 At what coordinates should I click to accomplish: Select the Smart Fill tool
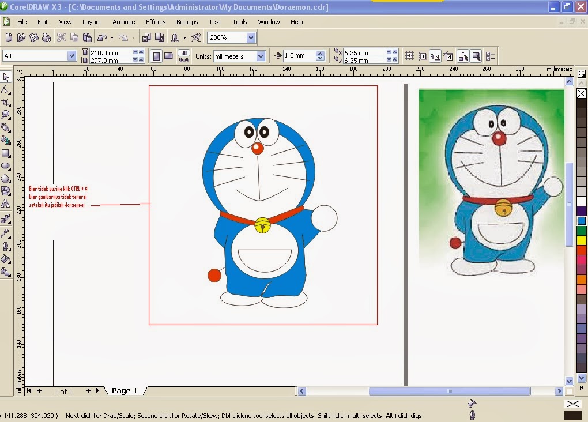pos(6,140)
